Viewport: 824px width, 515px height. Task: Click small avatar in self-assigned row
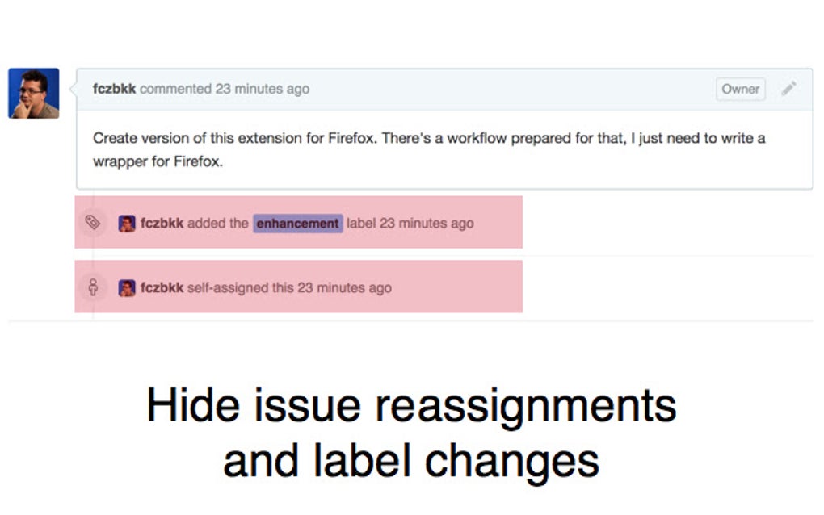(x=127, y=288)
